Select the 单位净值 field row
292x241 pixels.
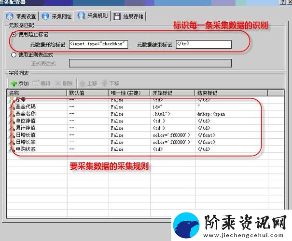[145, 121]
